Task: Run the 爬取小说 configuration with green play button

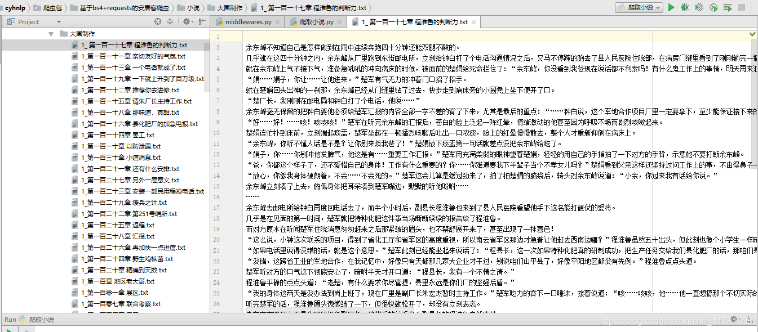Action: (x=671, y=7)
